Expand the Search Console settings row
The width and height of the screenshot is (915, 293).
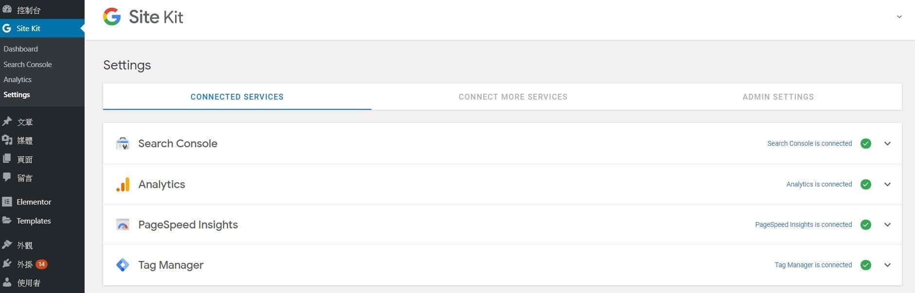point(887,144)
